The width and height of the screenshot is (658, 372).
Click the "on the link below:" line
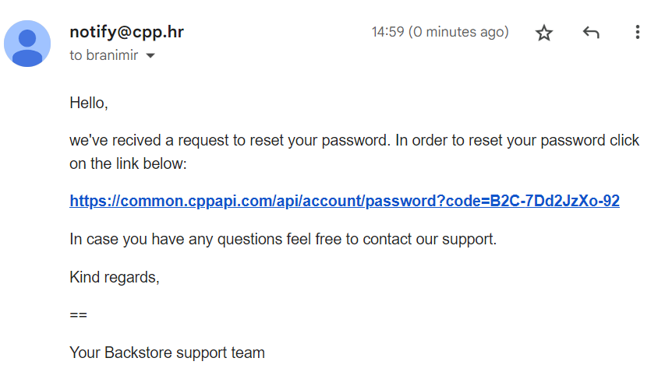[x=128, y=163]
